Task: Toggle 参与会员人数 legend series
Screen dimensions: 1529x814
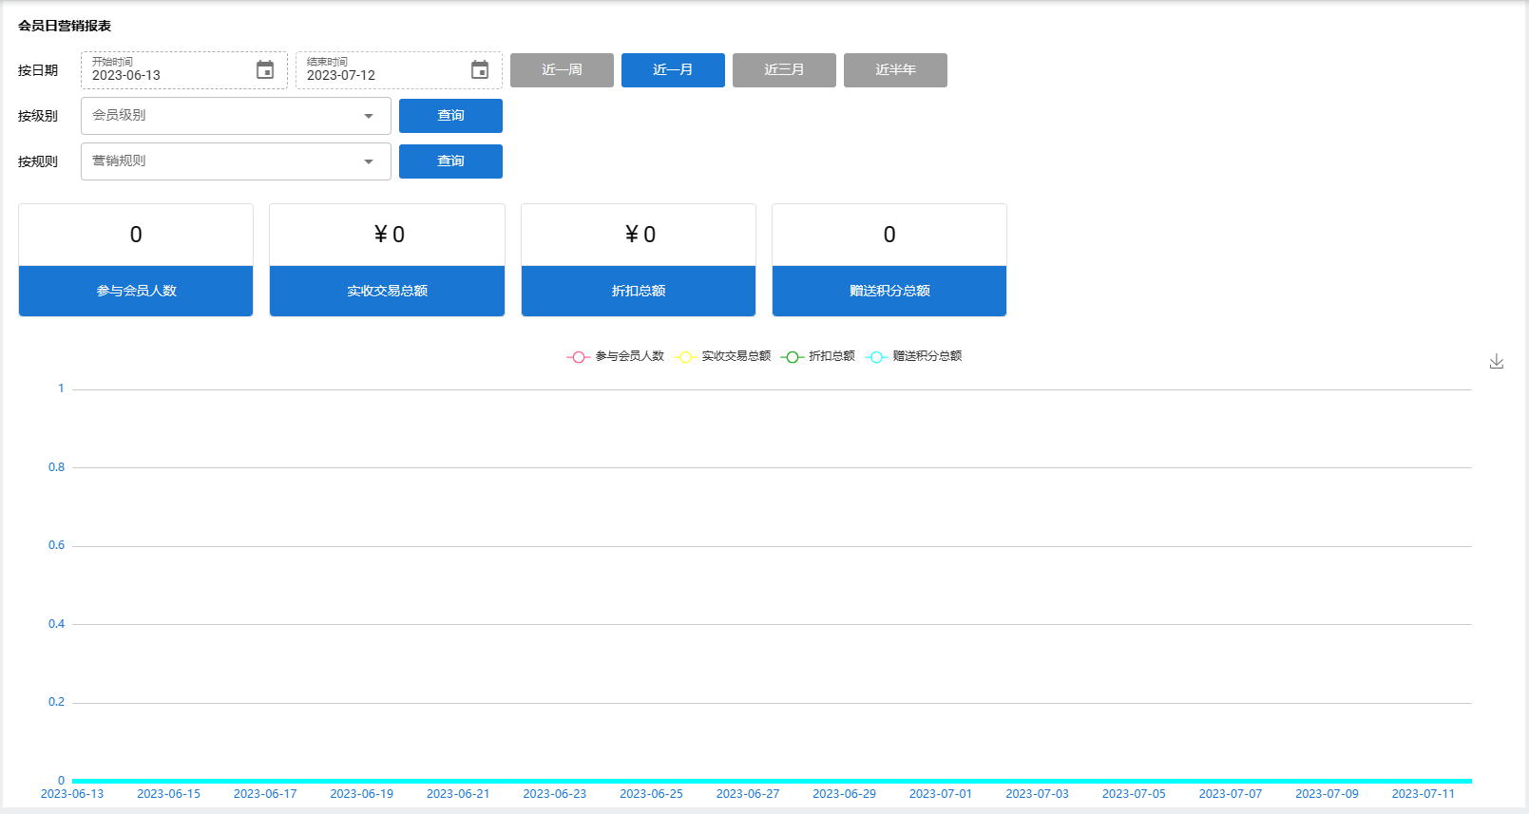Action: (616, 356)
